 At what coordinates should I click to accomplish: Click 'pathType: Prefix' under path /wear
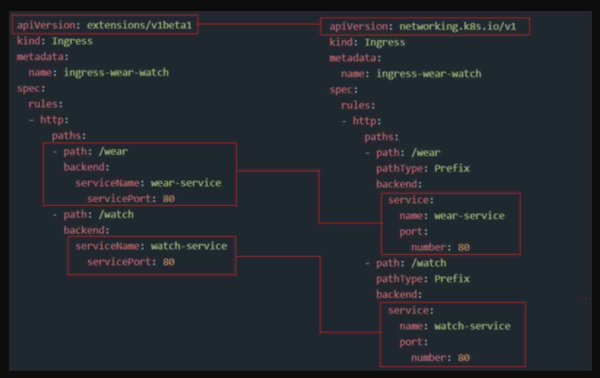coord(423,169)
